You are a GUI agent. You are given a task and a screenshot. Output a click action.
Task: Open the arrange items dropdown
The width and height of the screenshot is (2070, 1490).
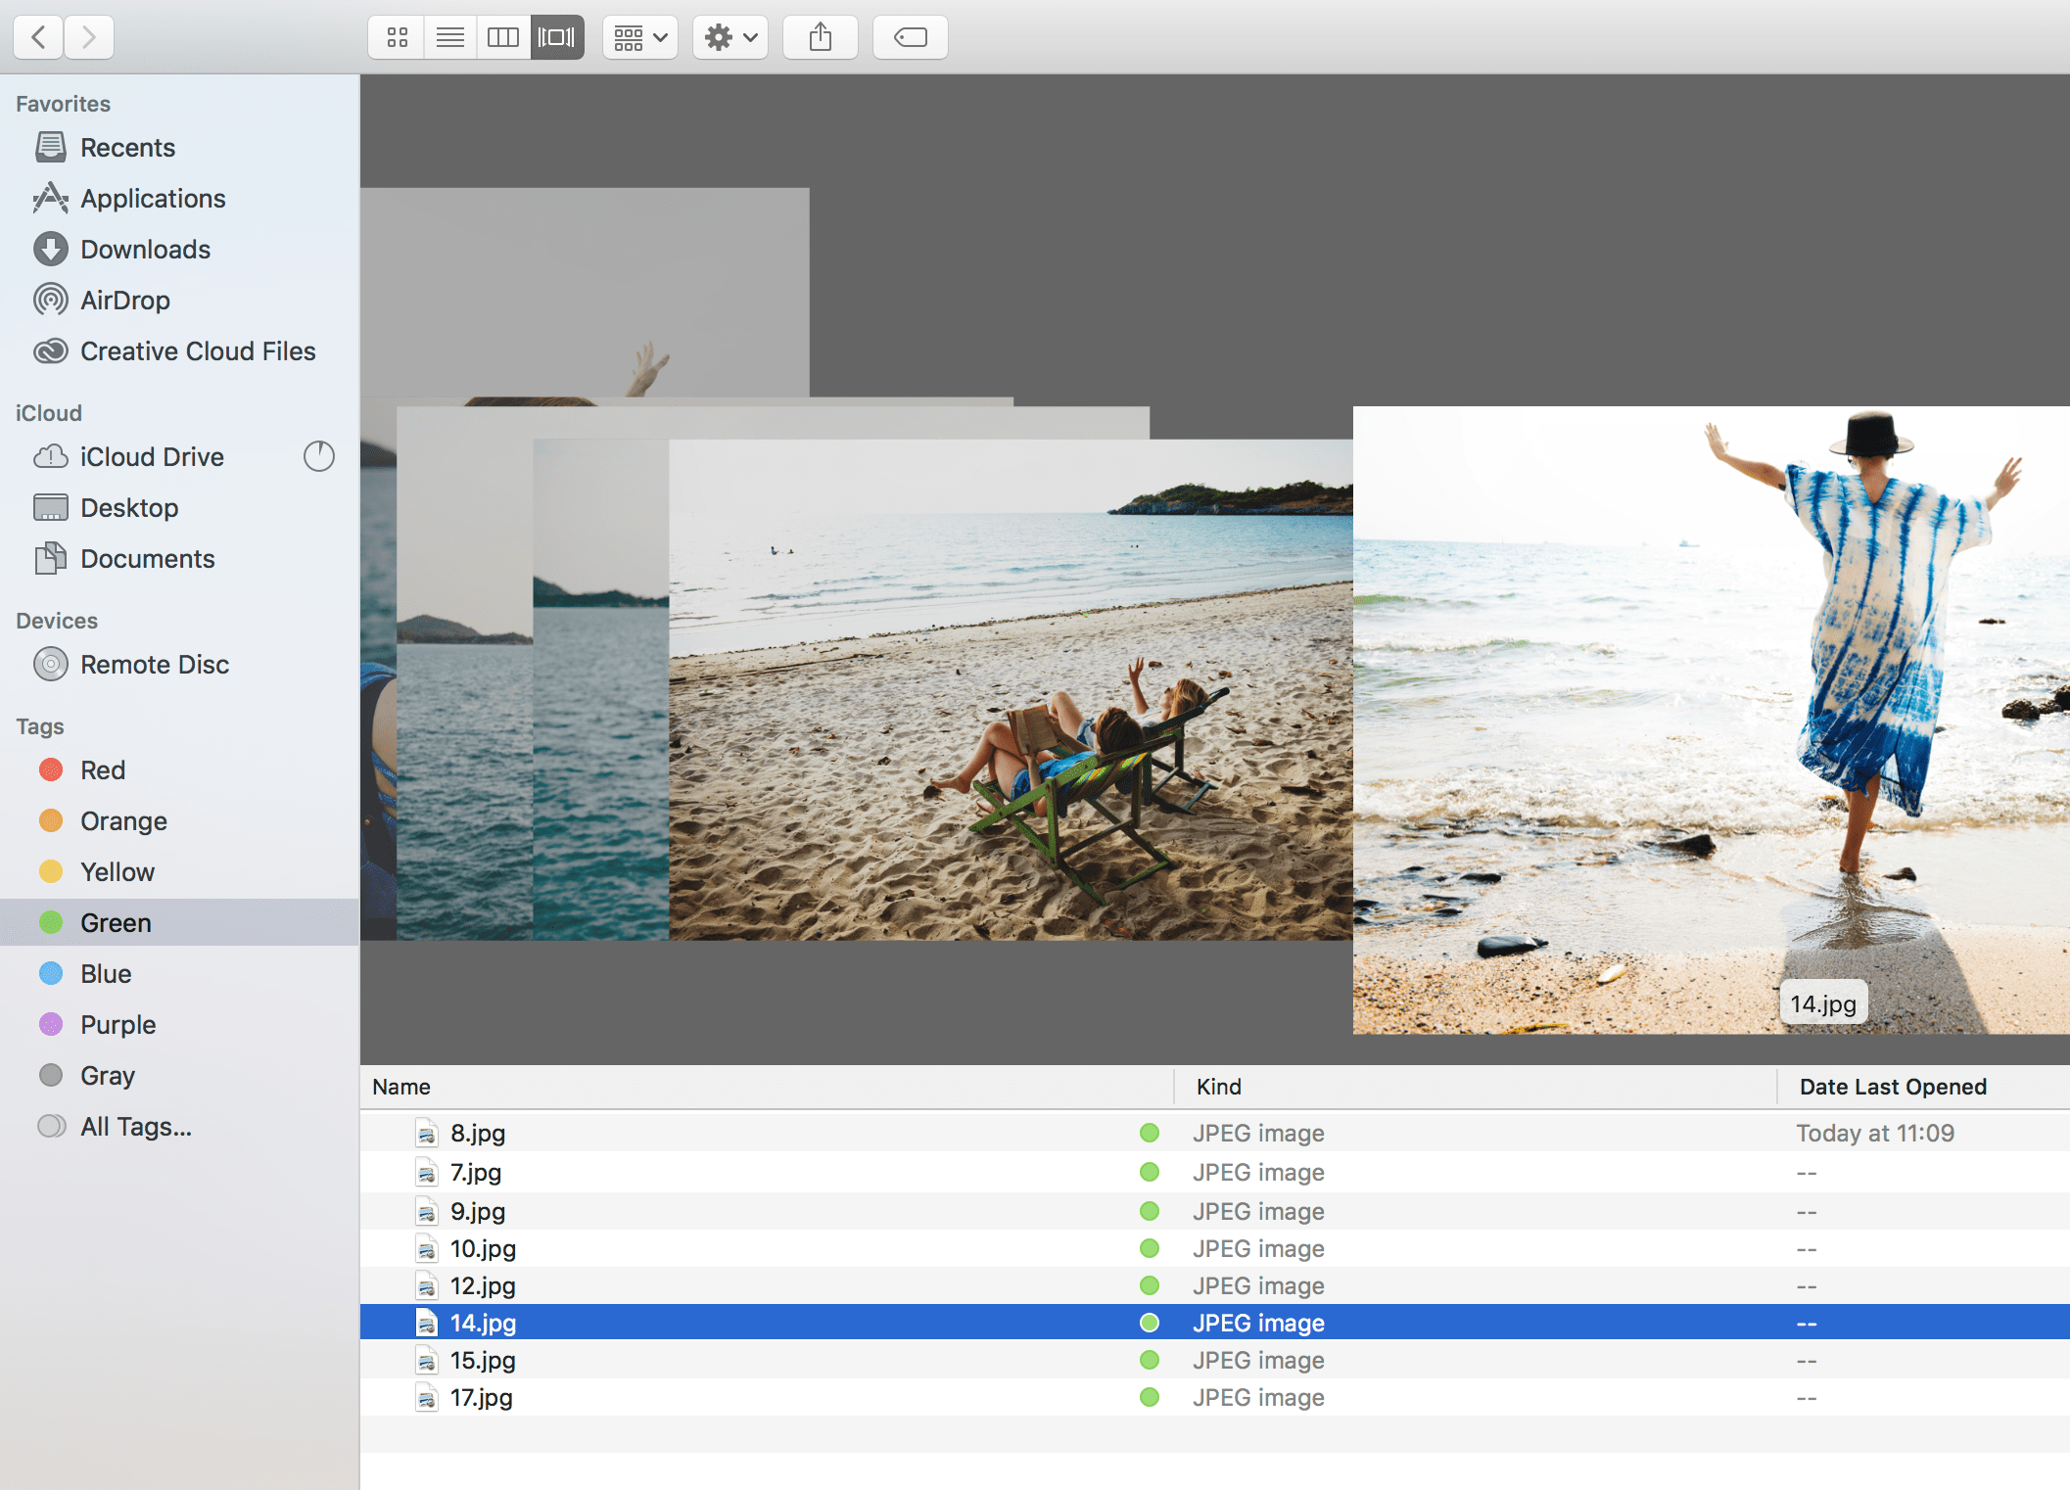(x=640, y=37)
